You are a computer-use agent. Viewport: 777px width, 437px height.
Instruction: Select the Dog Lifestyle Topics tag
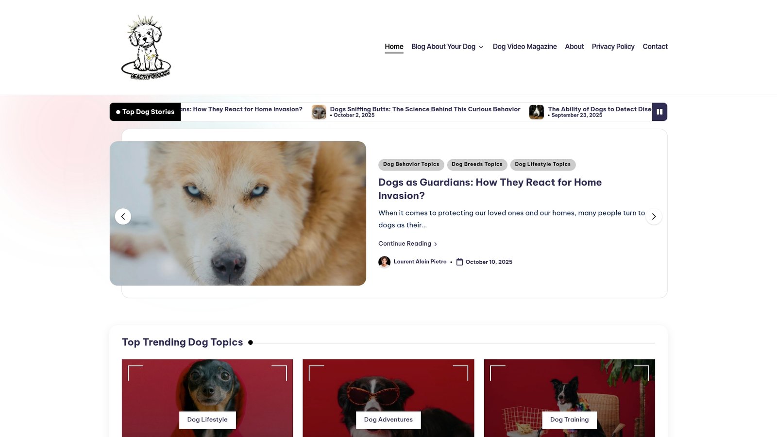pyautogui.click(x=542, y=165)
